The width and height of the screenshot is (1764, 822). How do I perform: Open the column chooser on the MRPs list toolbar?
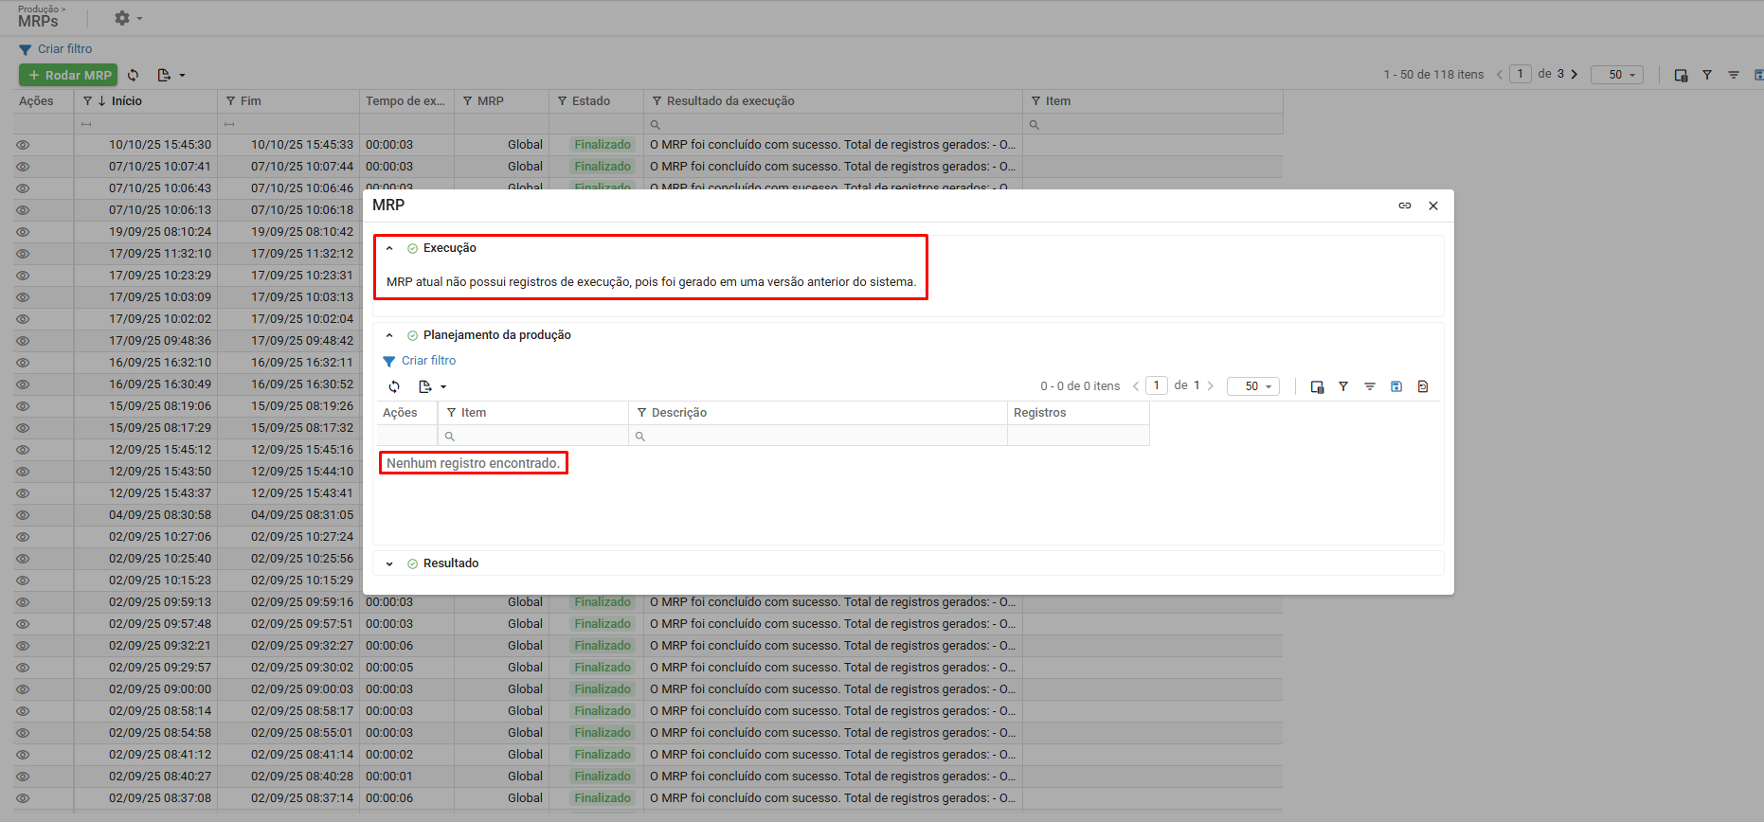(x=1681, y=75)
